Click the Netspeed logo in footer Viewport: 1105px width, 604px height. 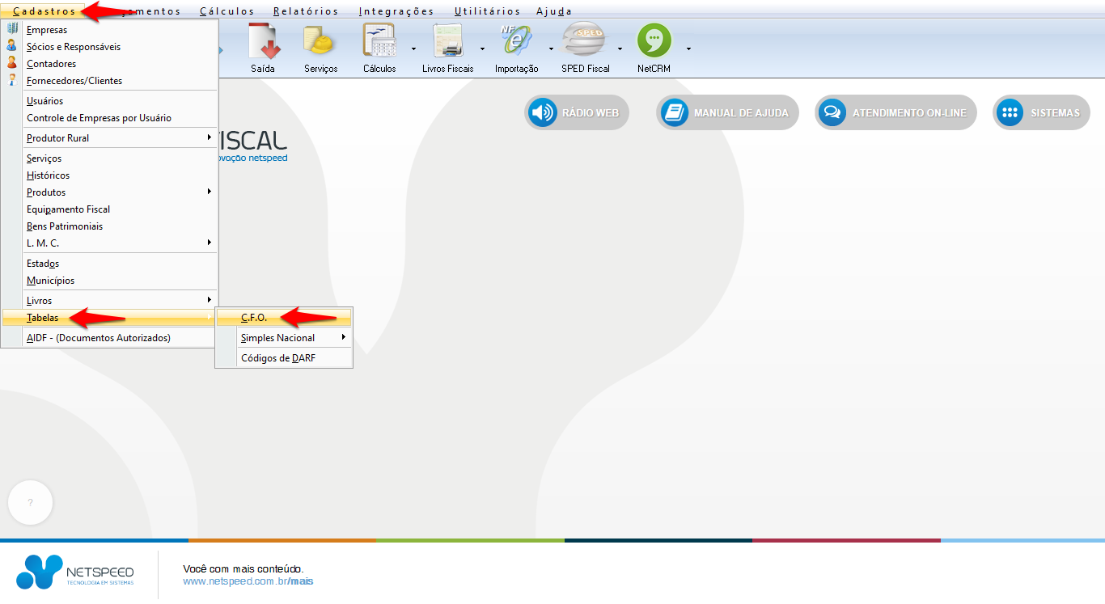pyautogui.click(x=75, y=572)
